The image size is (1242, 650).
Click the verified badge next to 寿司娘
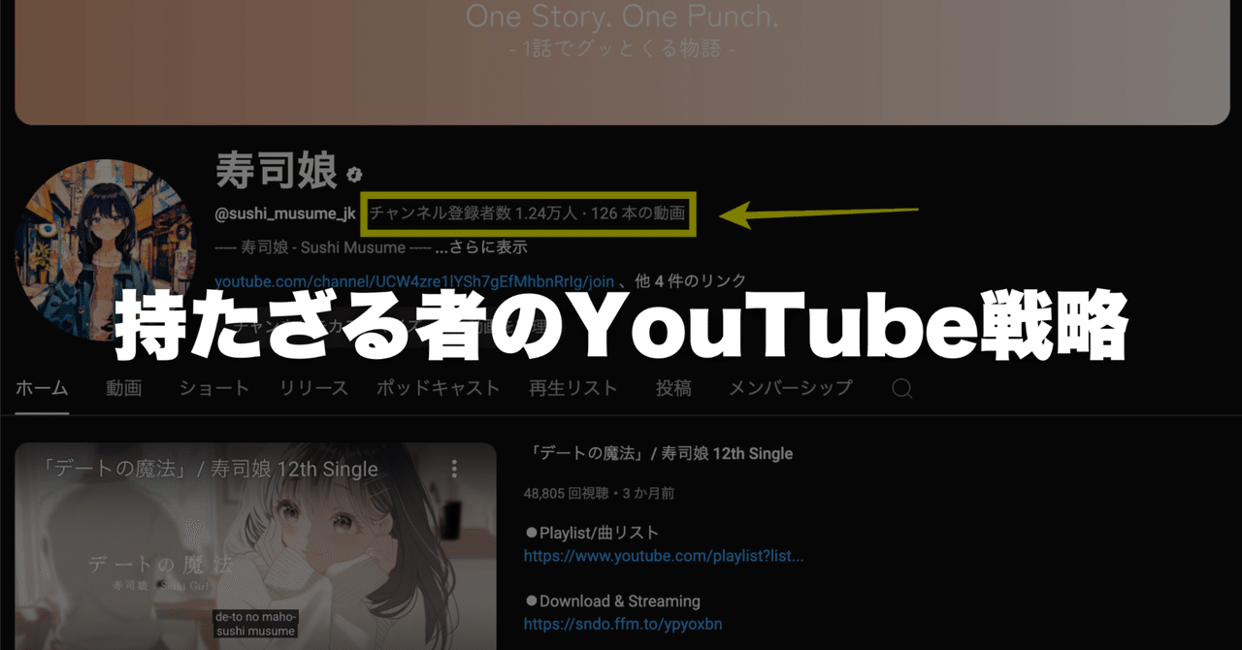point(356,176)
